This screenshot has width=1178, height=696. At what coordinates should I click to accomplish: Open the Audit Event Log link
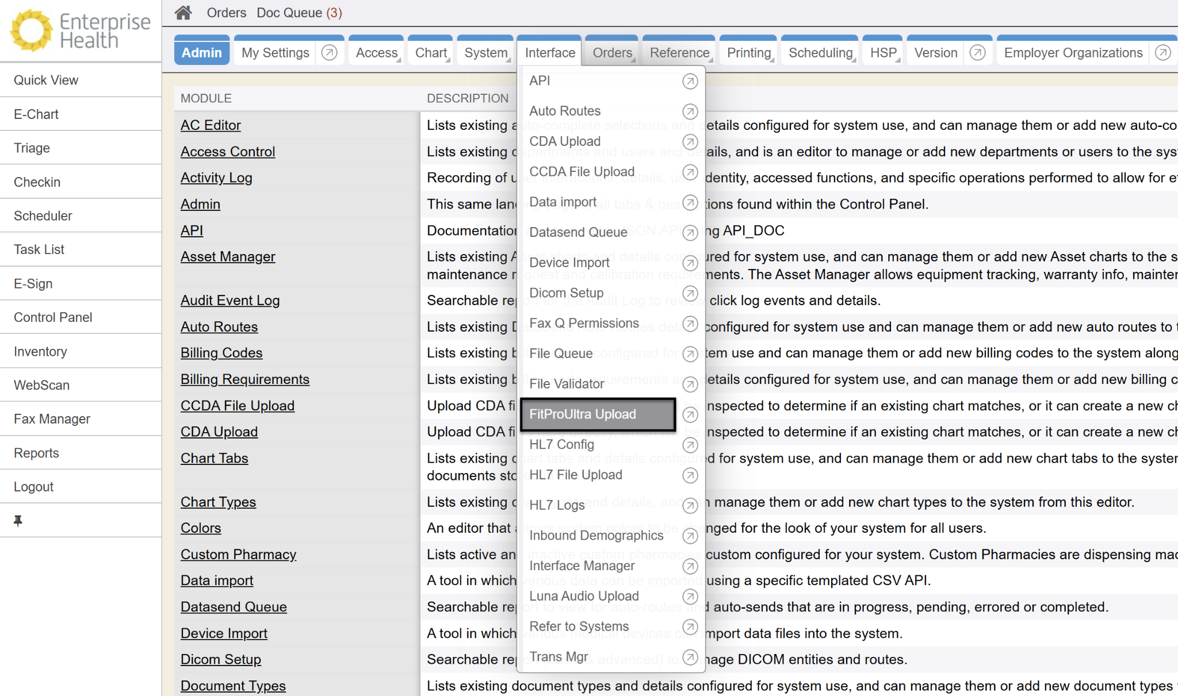pyautogui.click(x=230, y=301)
